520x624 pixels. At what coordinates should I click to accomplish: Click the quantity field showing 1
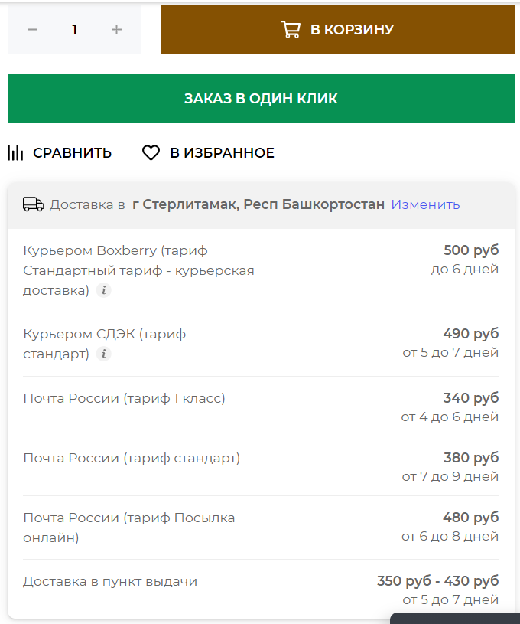[74, 29]
